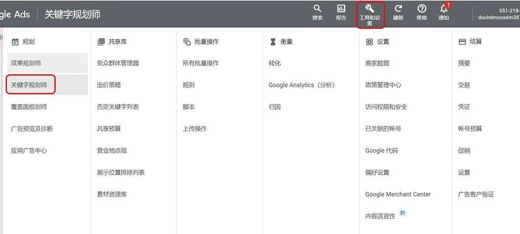
Task: Open Linked Accounts (已关联的帐号)
Action: click(x=383, y=129)
